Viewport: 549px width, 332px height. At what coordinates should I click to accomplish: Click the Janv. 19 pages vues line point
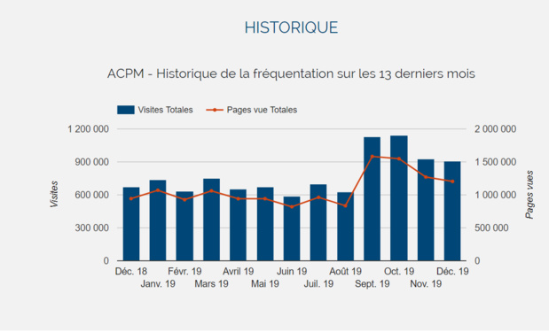tap(158, 190)
